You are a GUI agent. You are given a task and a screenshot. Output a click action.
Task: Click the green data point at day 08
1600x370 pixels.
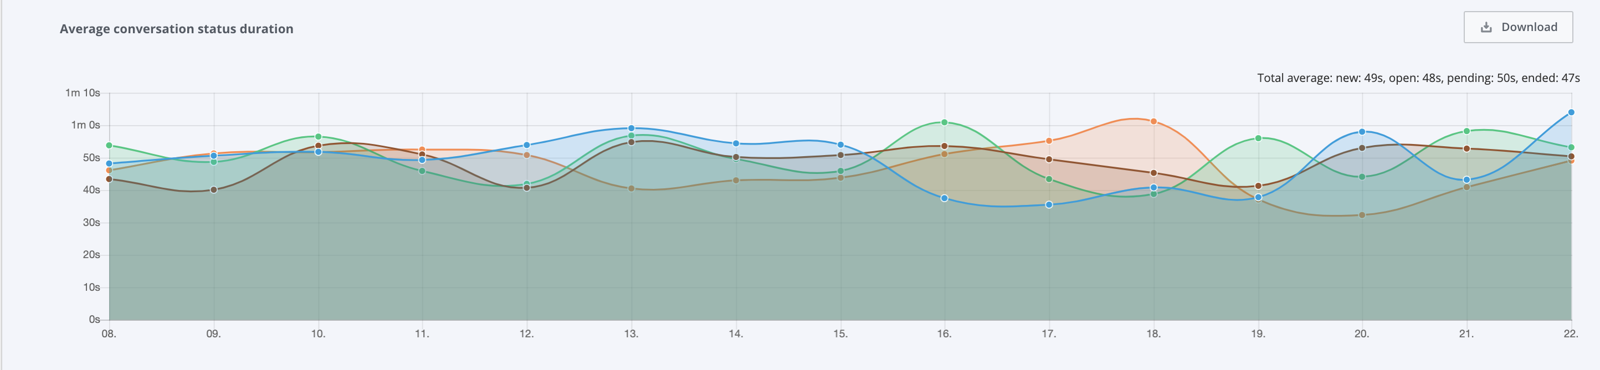point(109,145)
